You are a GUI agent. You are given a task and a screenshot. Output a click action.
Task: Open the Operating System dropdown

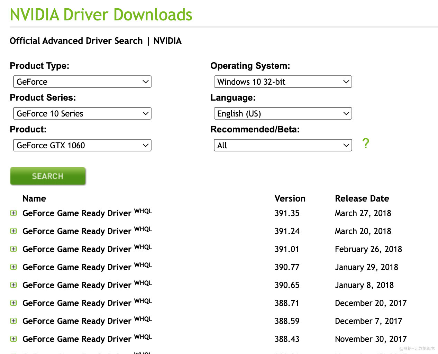[x=283, y=82]
